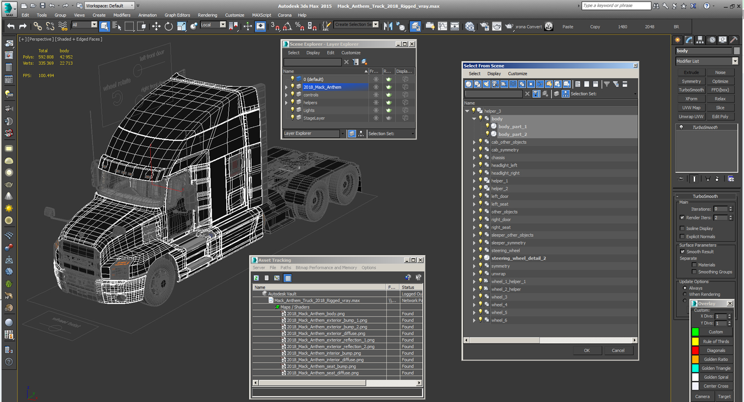This screenshot has width=744, height=402.
Task: Open the Modifiers menu
Action: 122,15
